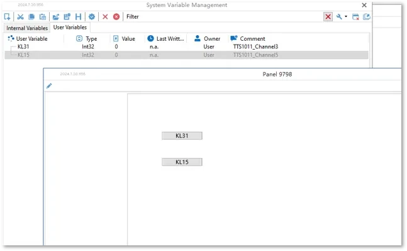Click the pencil edit icon in Panel 9798
The width and height of the screenshot is (407, 251).
click(49, 86)
